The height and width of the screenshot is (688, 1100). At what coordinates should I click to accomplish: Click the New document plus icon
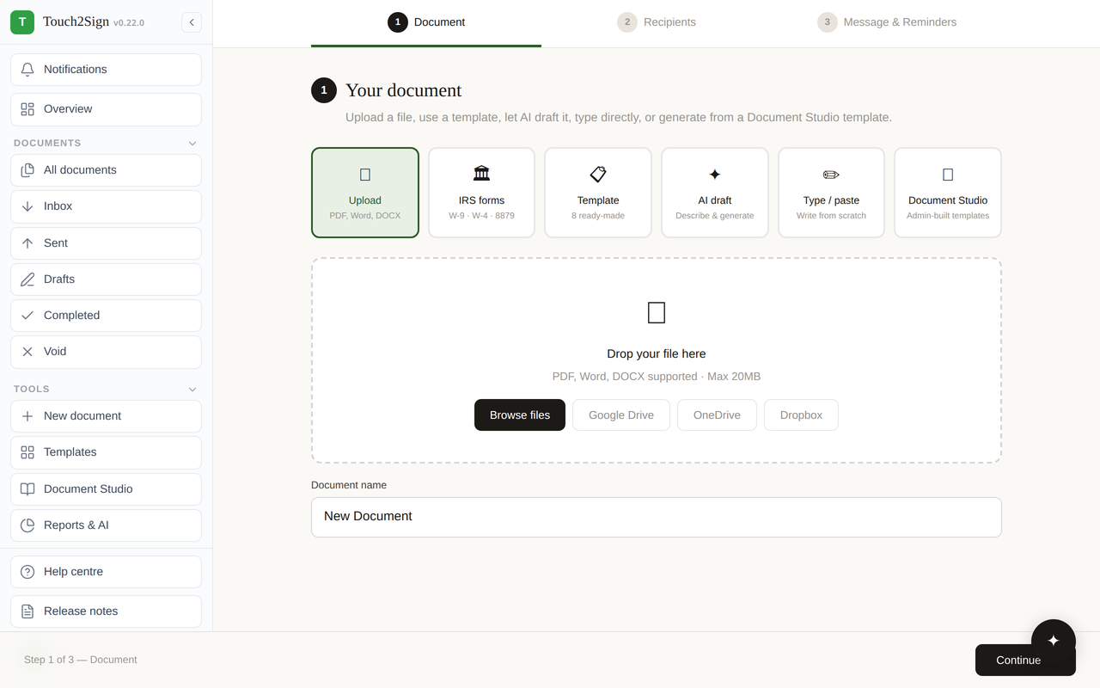point(27,416)
